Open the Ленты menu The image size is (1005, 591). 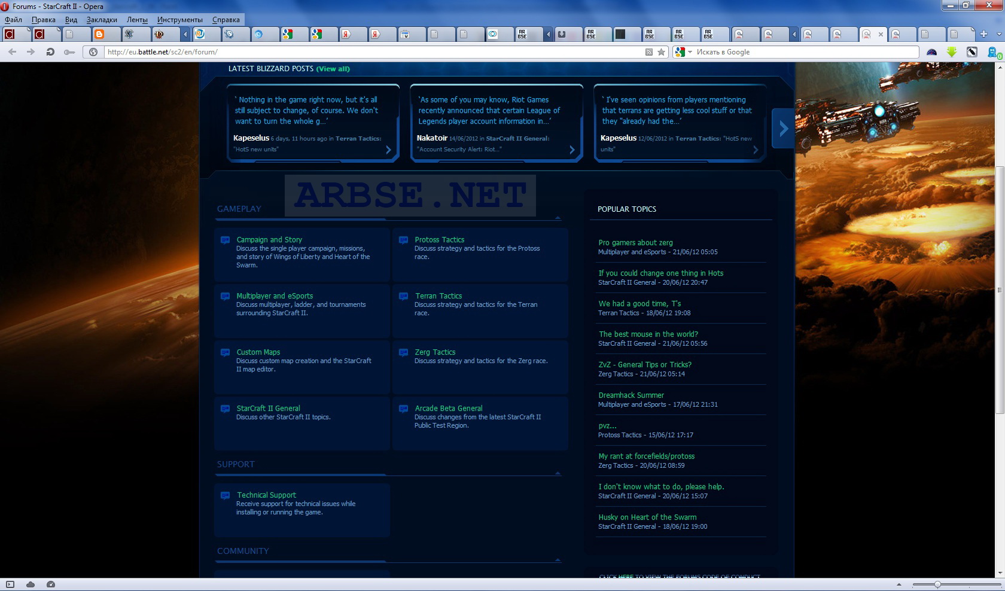click(137, 20)
